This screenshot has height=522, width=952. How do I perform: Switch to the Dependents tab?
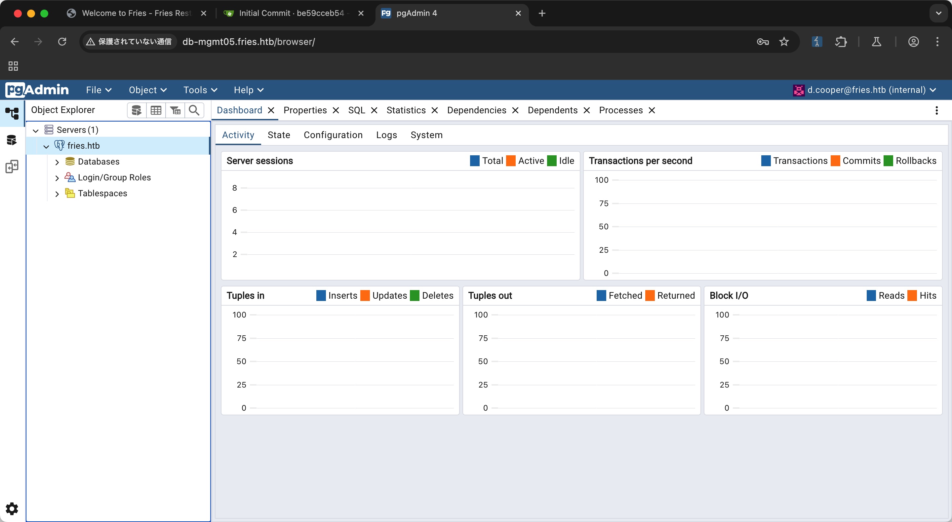click(x=552, y=110)
